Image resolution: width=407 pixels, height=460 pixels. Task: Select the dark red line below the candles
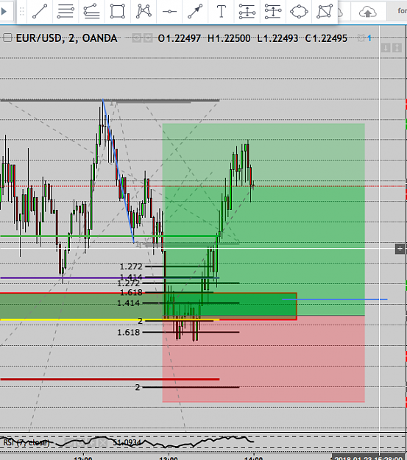(x=110, y=379)
